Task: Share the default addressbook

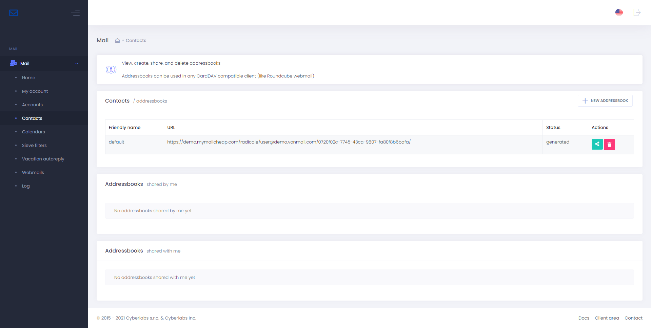Action: coord(597,144)
